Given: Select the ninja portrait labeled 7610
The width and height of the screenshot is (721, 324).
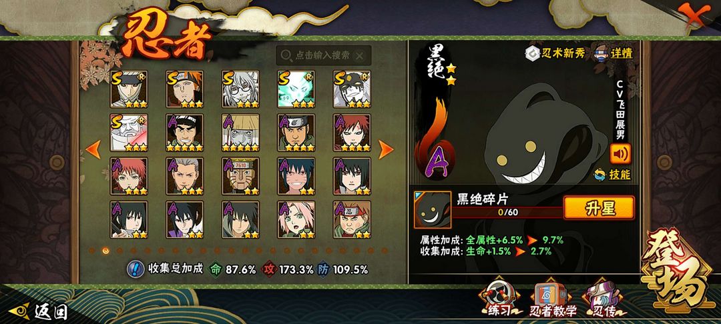Looking at the screenshot, I should 240,176.
